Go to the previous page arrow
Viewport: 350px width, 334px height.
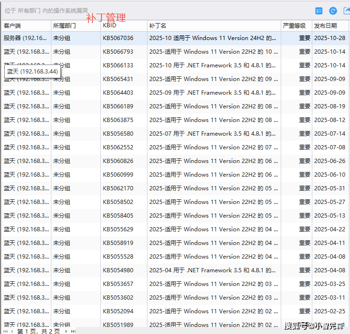tap(12, 331)
